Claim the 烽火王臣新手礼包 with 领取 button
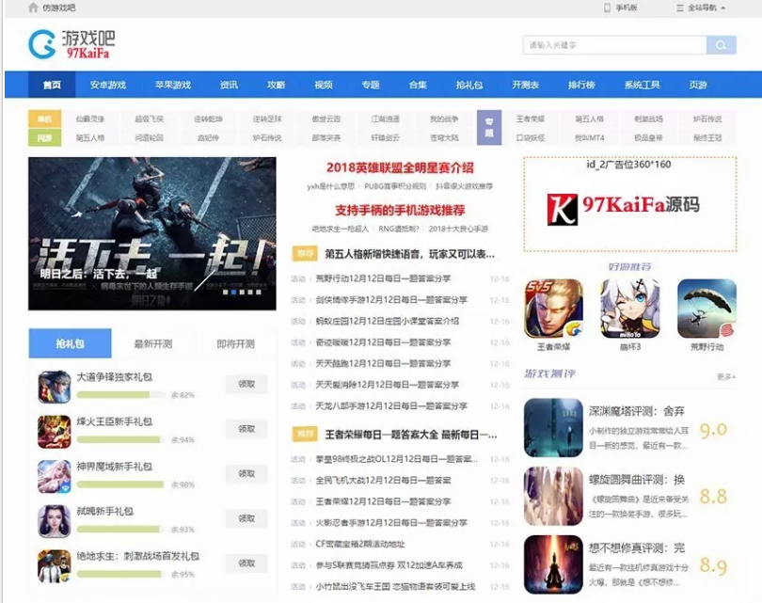 pos(246,429)
